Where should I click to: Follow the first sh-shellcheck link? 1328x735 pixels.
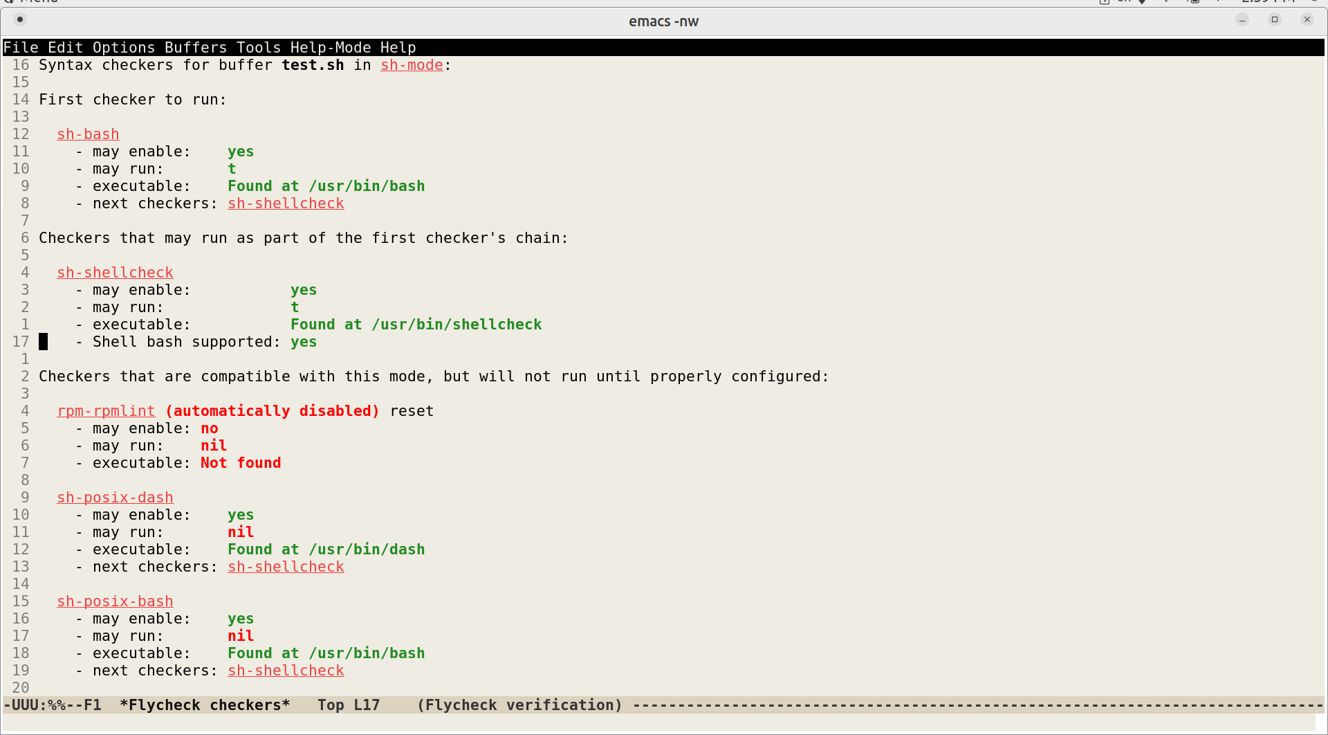click(x=286, y=203)
